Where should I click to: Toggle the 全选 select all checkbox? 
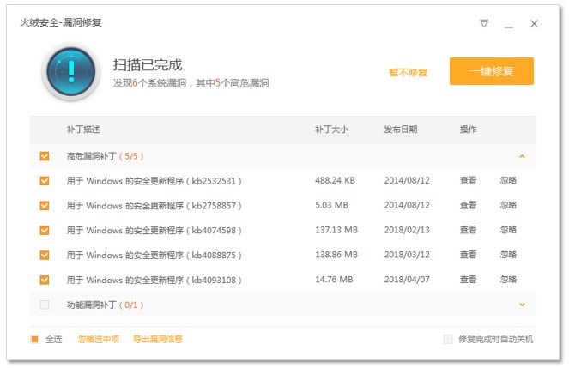point(35,339)
